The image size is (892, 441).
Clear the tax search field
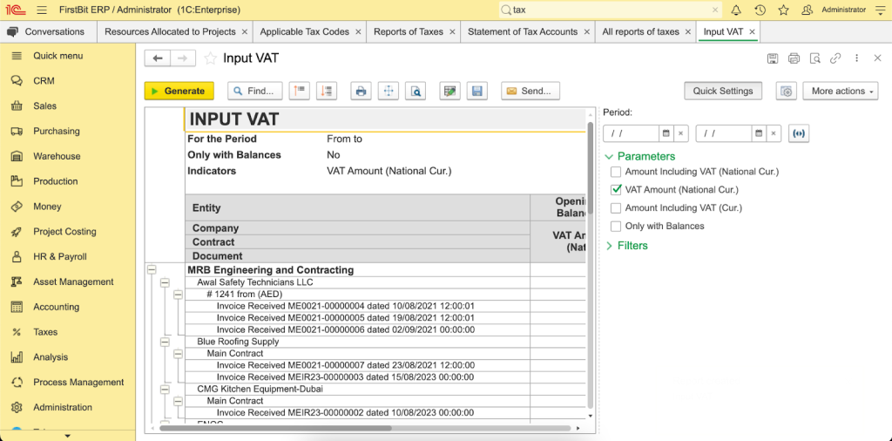click(715, 10)
